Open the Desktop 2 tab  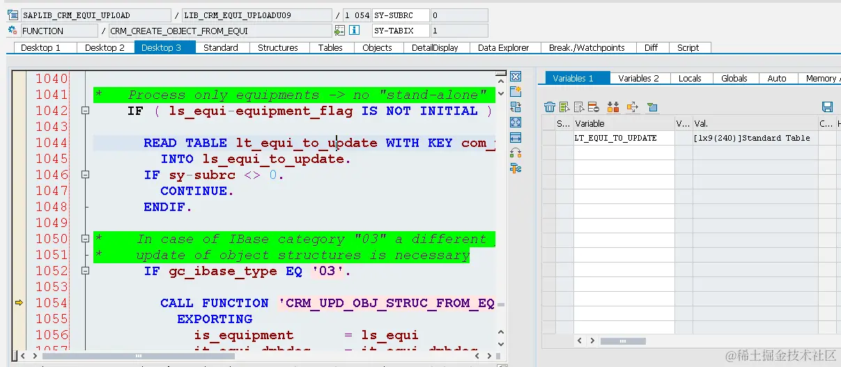[x=105, y=47]
